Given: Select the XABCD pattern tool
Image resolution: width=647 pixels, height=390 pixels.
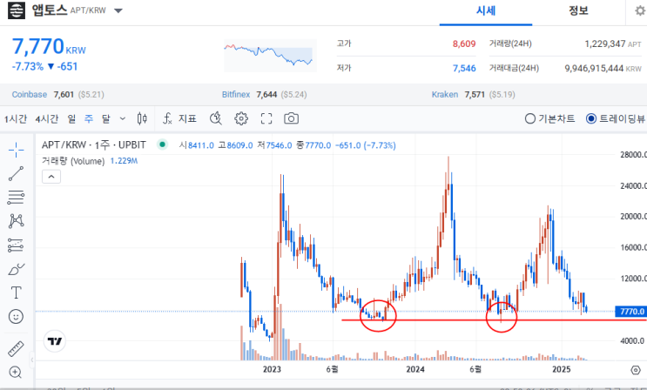Looking at the screenshot, I should click(16, 221).
